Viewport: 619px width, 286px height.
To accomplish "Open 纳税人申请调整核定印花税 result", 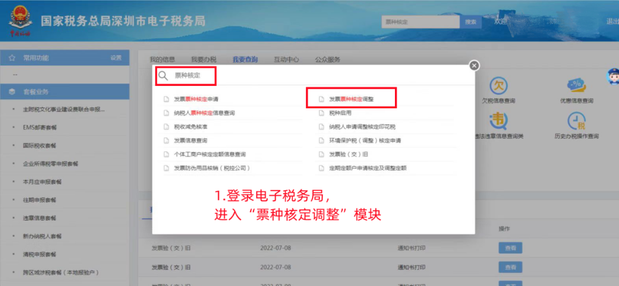I will pos(362,127).
